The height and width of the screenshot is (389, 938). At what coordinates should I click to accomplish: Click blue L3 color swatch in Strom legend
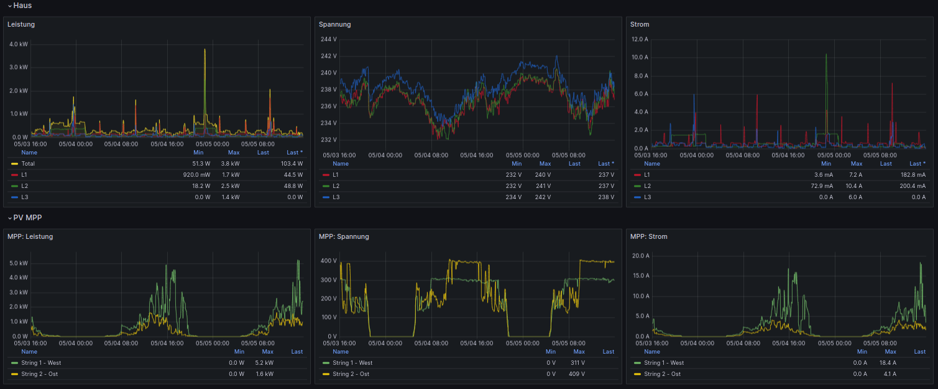tap(637, 197)
